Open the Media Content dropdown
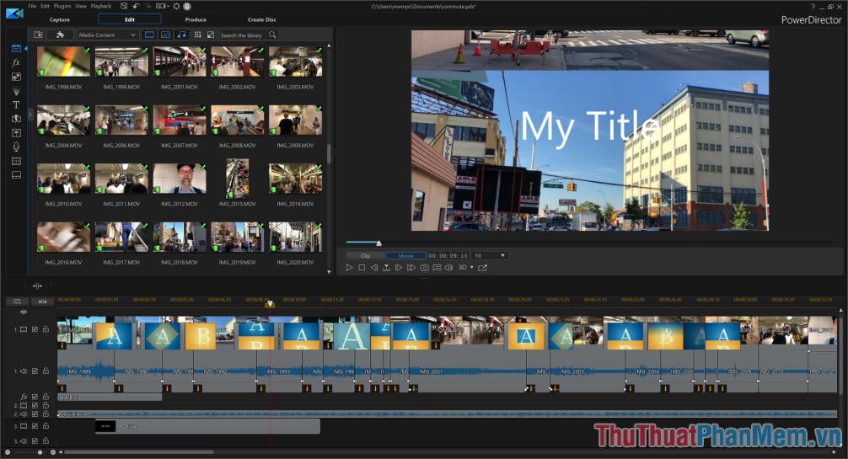 pos(107,35)
